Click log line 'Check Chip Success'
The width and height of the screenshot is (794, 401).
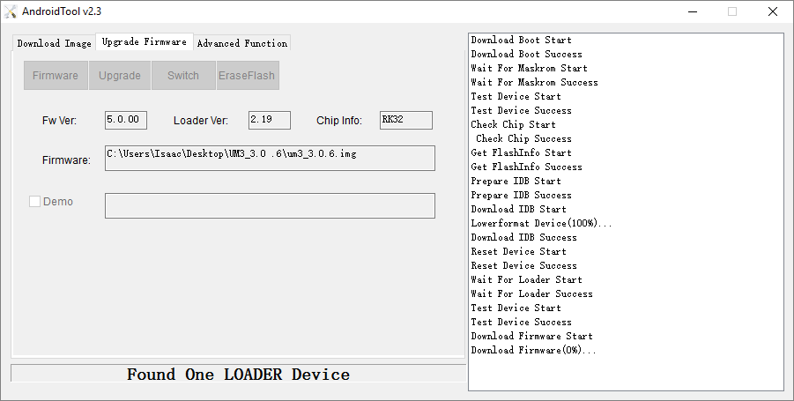click(523, 138)
